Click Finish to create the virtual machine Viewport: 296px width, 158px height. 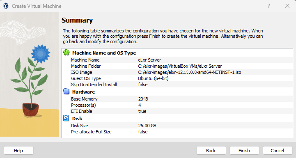(x=244, y=151)
